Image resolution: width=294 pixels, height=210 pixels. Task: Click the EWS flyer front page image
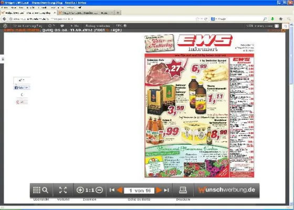199,106
